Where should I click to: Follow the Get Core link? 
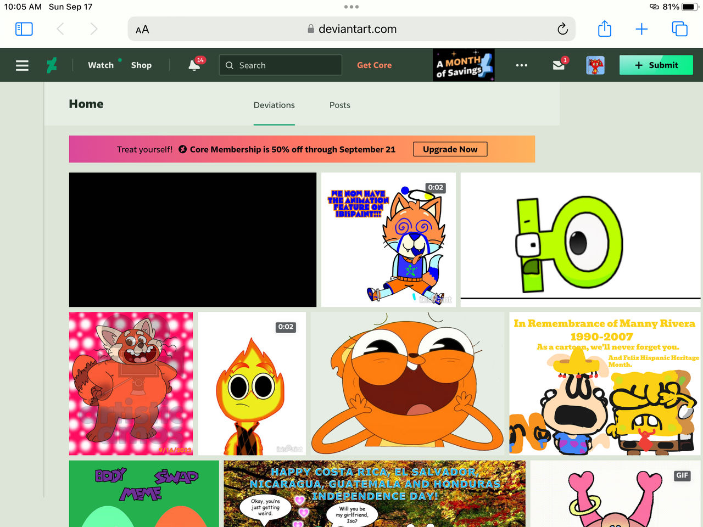point(374,65)
